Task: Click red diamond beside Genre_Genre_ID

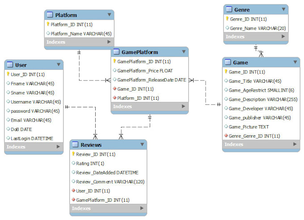Action: point(226,135)
